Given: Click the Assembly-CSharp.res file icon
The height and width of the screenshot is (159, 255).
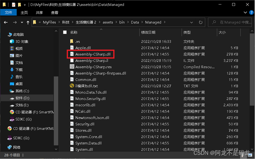Looking at the screenshot, I should pyautogui.click(x=72, y=66).
